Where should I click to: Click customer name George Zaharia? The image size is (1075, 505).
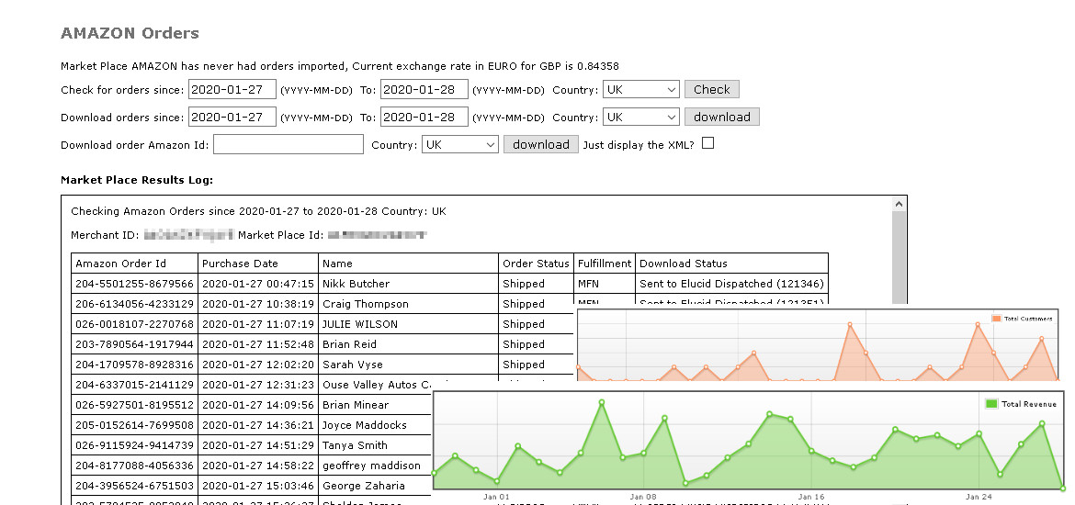tap(363, 486)
